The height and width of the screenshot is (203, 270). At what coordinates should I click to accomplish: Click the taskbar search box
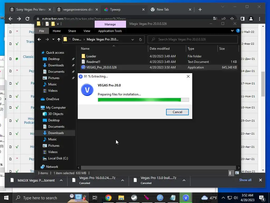[x=51, y=198]
